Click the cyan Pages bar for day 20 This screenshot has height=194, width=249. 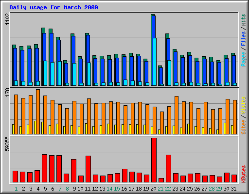155,62
